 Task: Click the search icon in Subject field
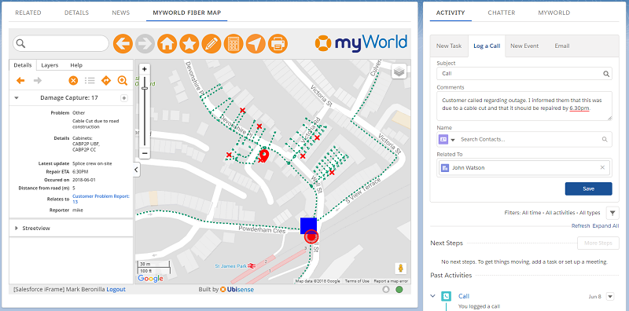[x=607, y=74]
